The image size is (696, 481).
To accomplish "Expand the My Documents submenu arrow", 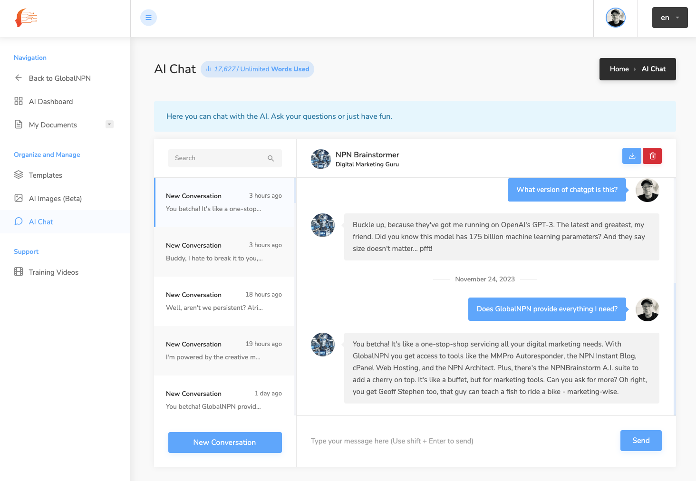I will click(109, 125).
